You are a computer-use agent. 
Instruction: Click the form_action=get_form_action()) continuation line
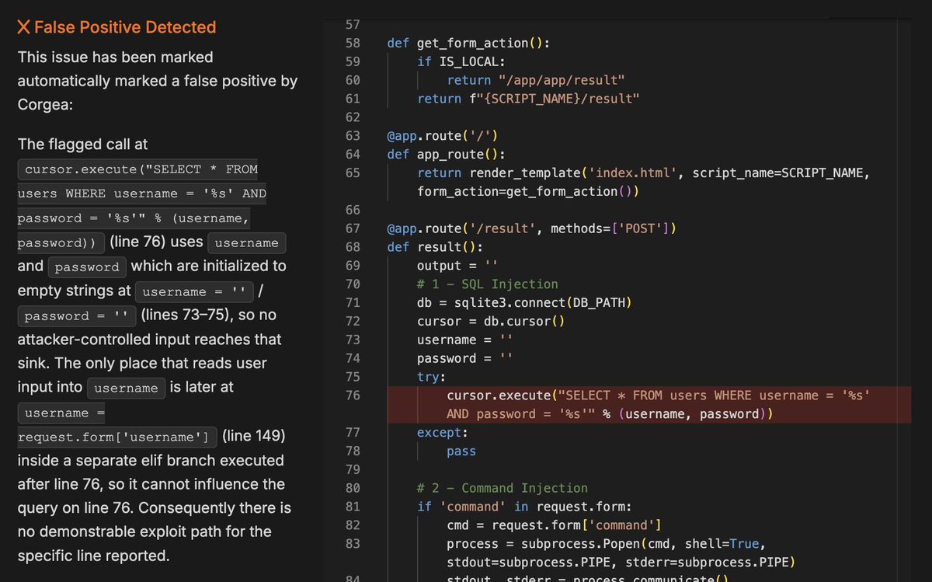point(528,191)
